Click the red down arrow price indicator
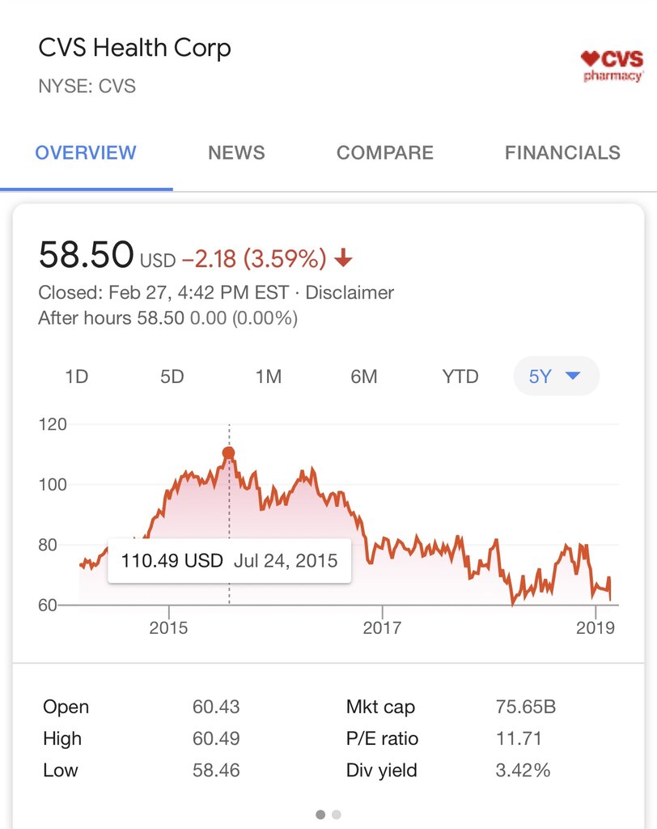Screen dimensions: 657x829 (344, 258)
